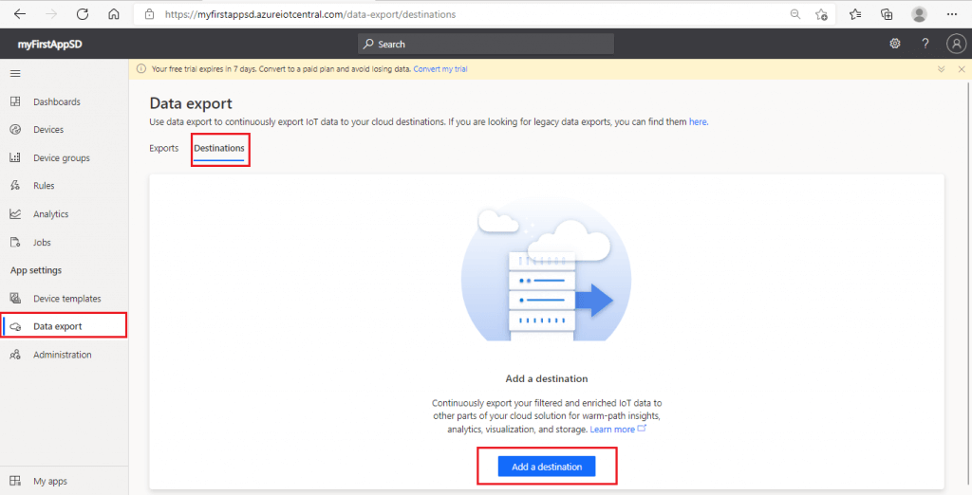Click the Devices icon in navigation
The height and width of the screenshot is (495, 972).
tap(15, 130)
